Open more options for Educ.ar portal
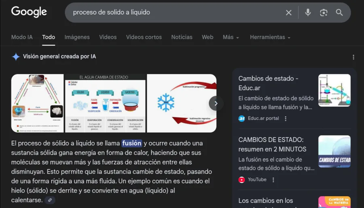 (x=286, y=119)
